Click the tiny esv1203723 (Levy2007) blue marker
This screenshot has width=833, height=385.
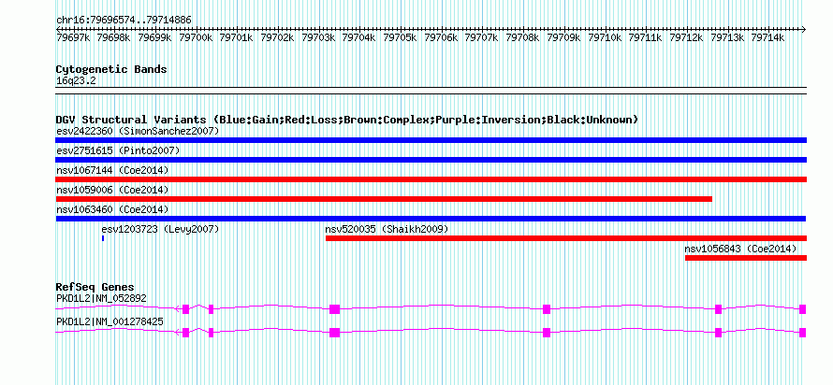(103, 238)
